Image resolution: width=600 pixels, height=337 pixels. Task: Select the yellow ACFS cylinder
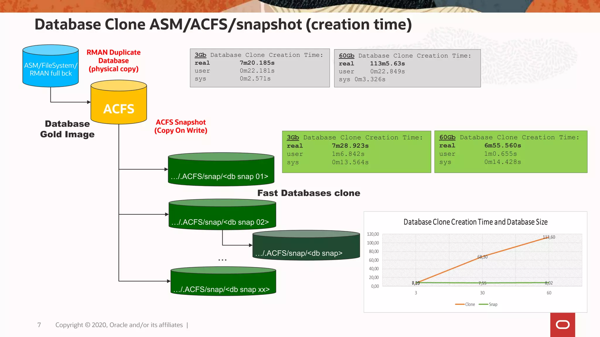(119, 102)
